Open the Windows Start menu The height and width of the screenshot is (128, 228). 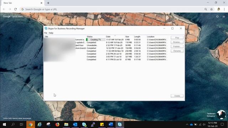[x=4, y=124]
